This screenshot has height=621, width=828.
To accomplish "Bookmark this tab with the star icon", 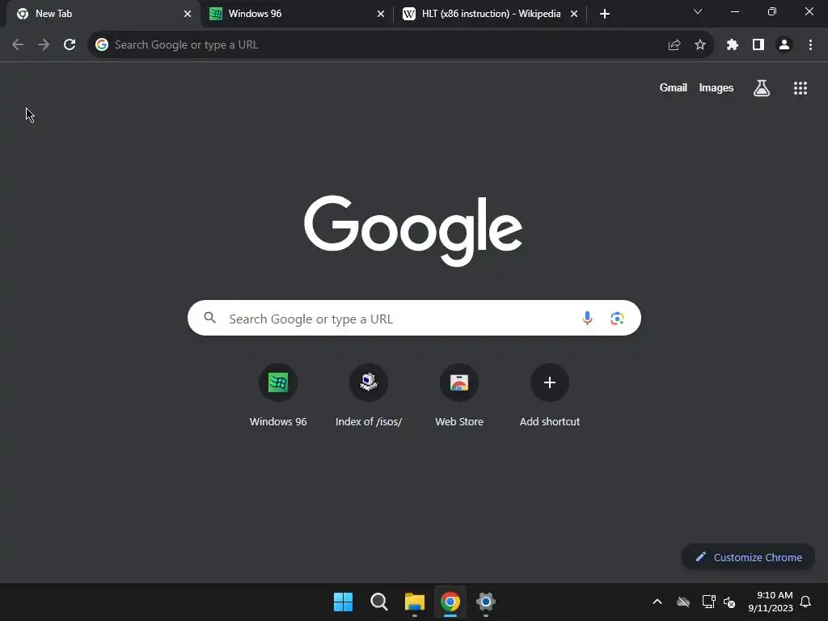I will coord(700,45).
